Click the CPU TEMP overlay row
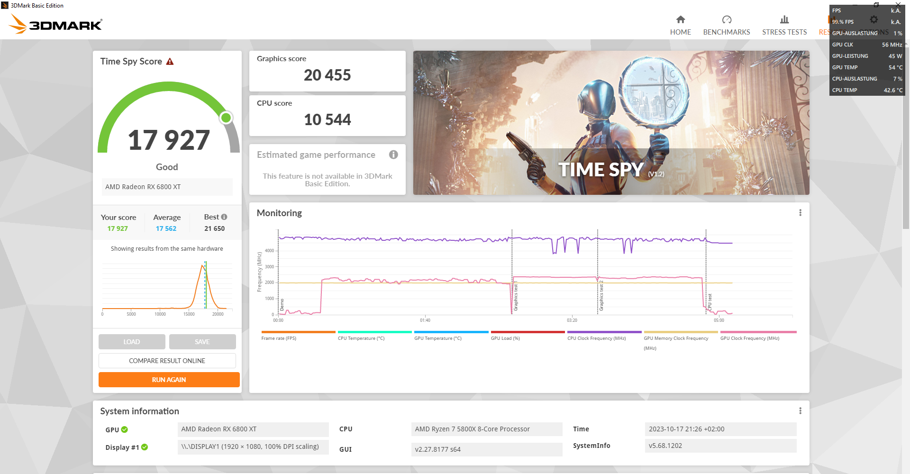The width and height of the screenshot is (910, 474). pos(867,90)
